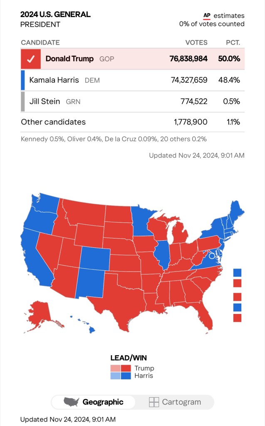Click the grid icon beside Cartogram

point(154,402)
